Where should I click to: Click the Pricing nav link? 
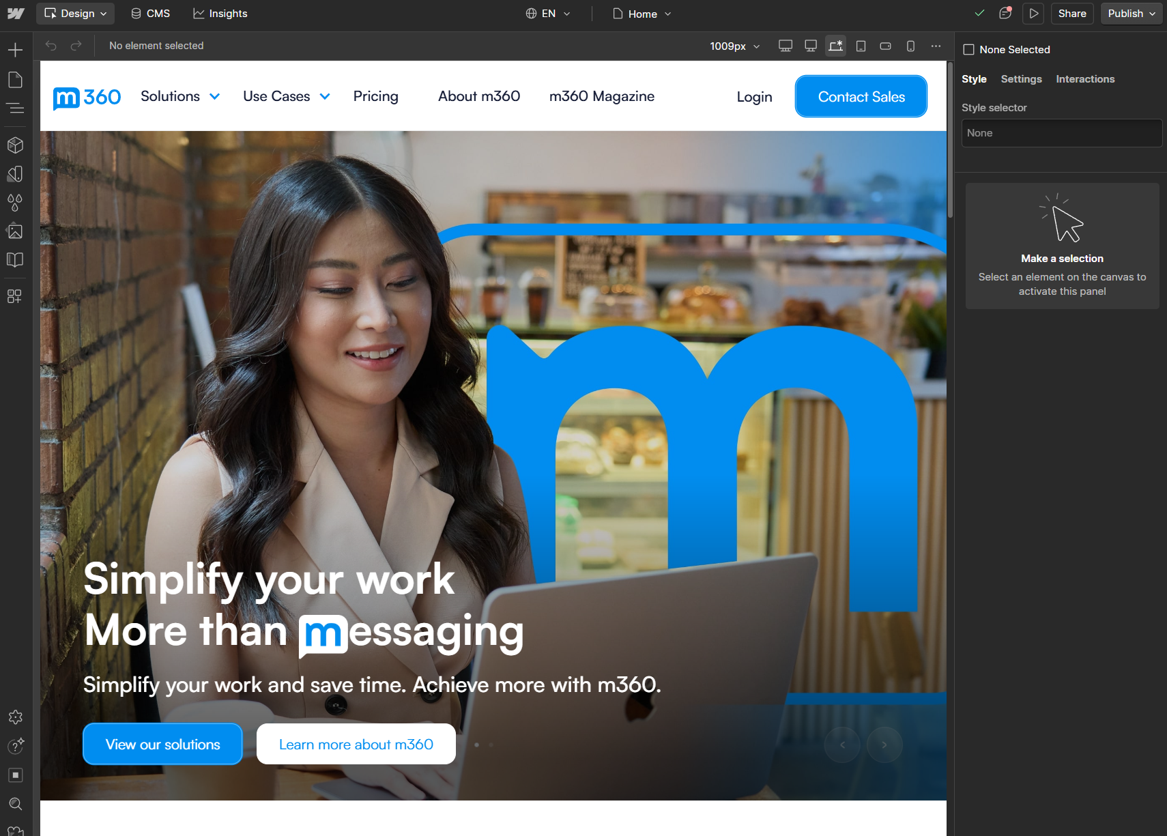(x=376, y=96)
